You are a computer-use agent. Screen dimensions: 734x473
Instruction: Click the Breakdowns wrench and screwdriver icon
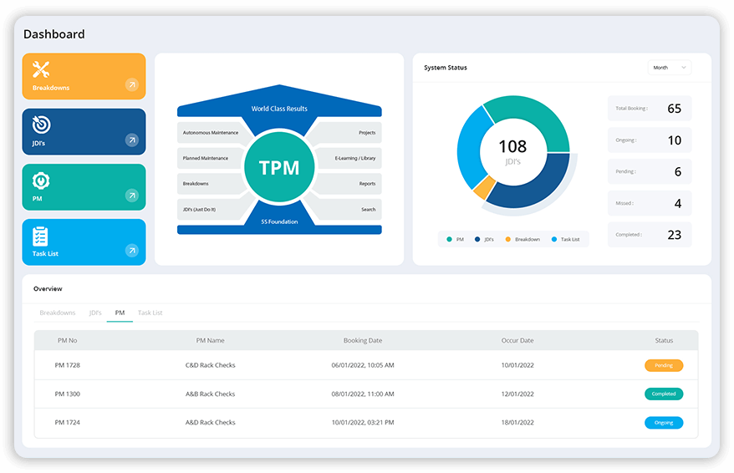coord(41,69)
